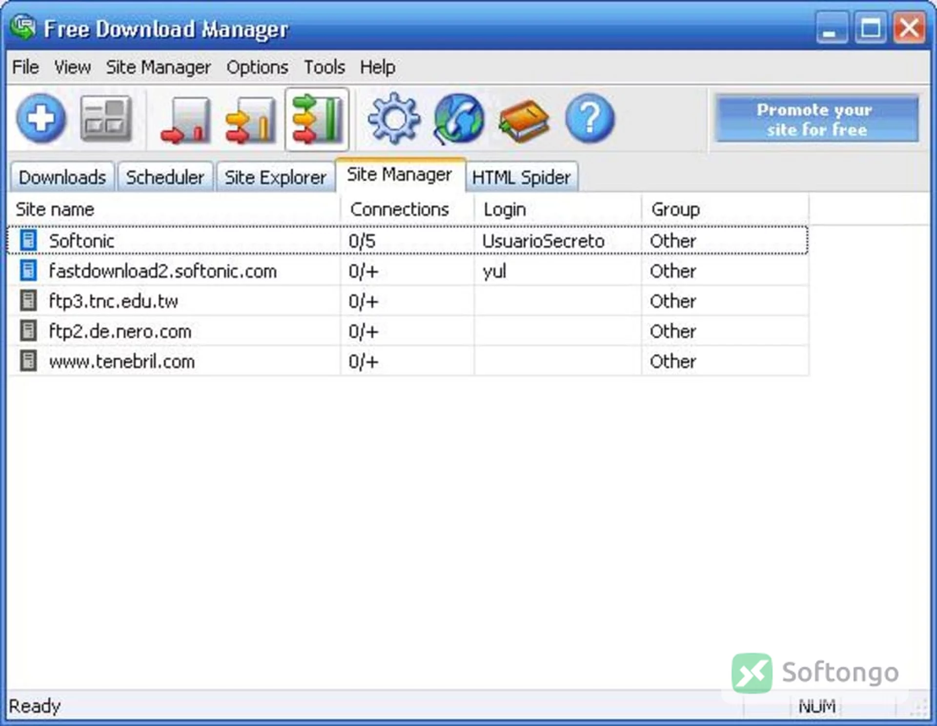The image size is (937, 726).
Task: Click icon beside fastdownload2.softonic.com
Action: tap(28, 271)
